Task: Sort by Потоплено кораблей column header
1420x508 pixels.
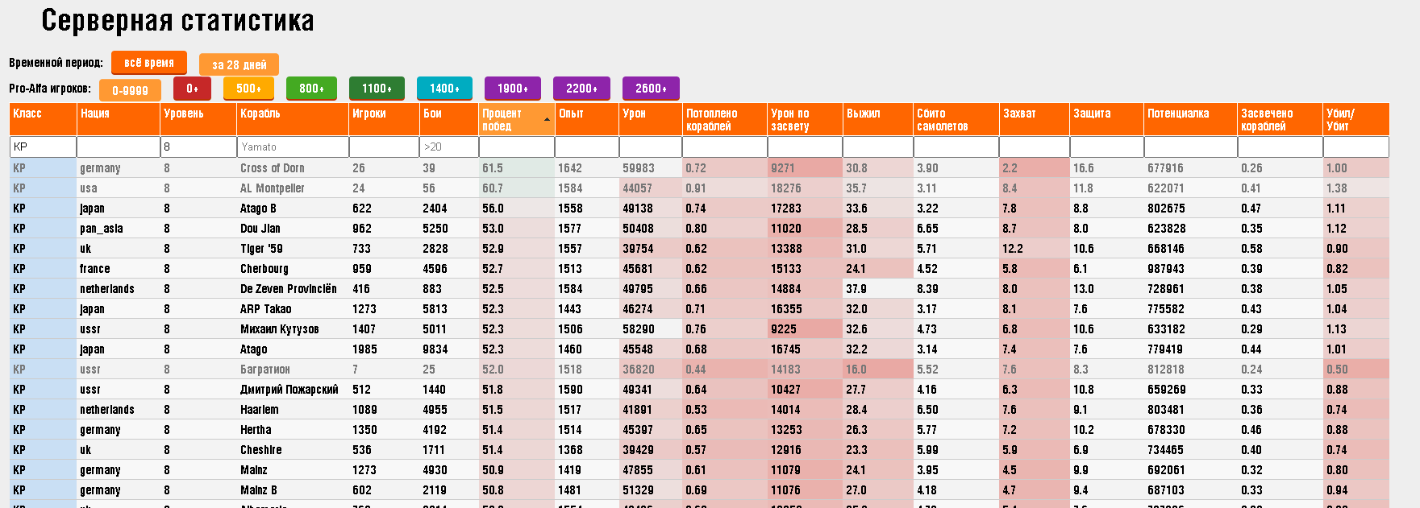Action: point(725,119)
